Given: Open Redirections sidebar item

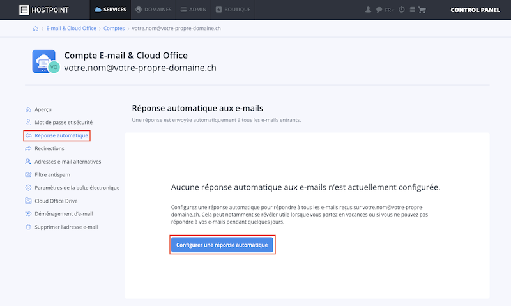Looking at the screenshot, I should (x=49, y=149).
